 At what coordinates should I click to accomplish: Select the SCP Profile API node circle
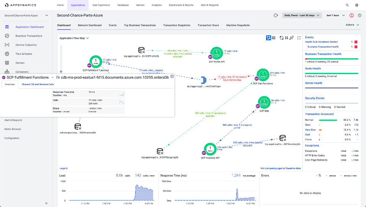point(217,53)
